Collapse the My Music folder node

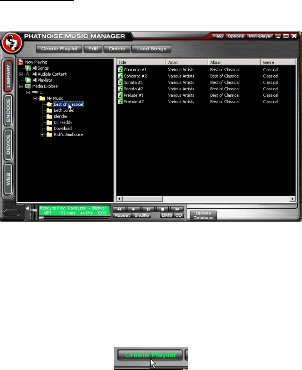[35, 98]
